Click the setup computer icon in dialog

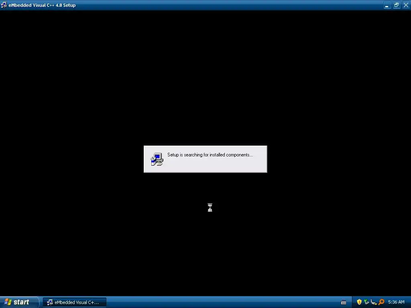pos(157,159)
